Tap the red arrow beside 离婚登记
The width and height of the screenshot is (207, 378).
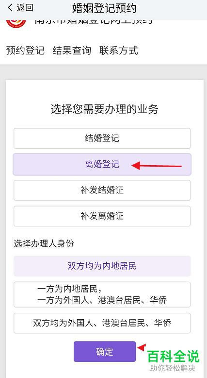157,166
